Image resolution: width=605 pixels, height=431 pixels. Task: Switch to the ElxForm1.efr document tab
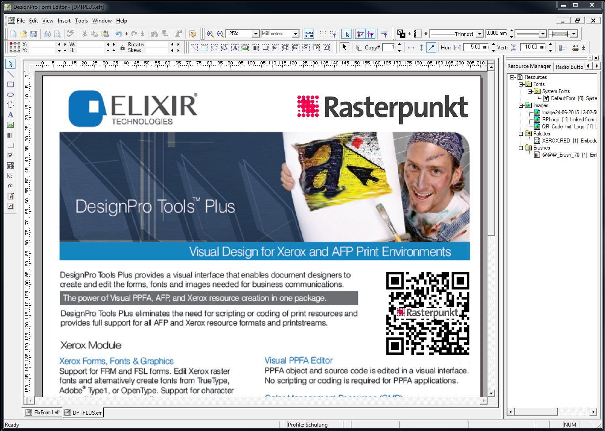coord(43,413)
